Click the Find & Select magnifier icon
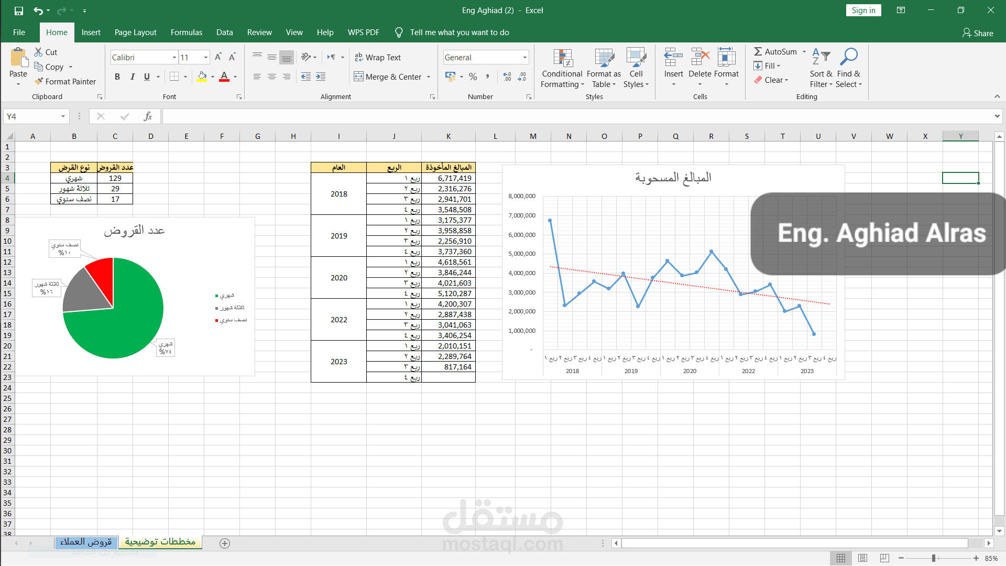Image resolution: width=1006 pixels, height=566 pixels. coord(848,57)
